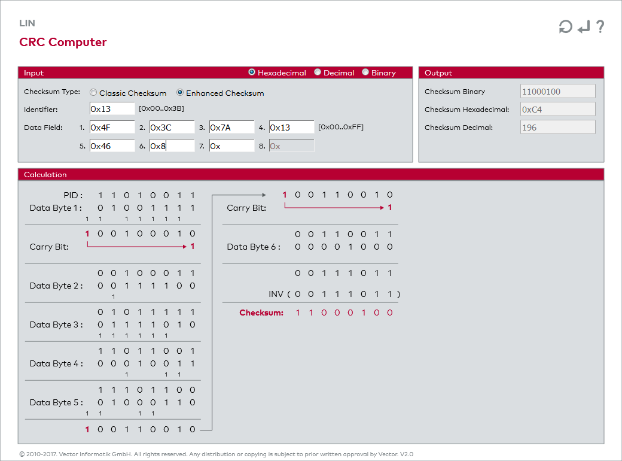This screenshot has height=461, width=622.
Task: Click disabled Data Field 8 box
Action: (291, 146)
